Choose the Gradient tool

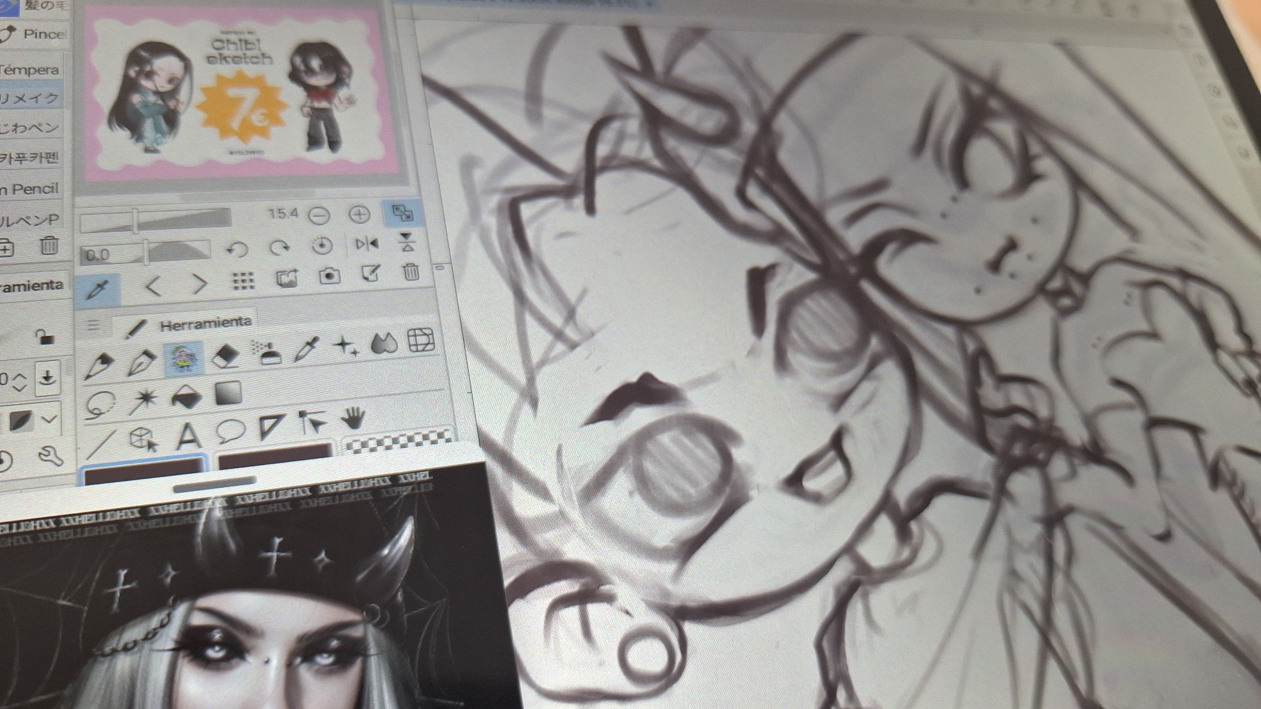(228, 394)
